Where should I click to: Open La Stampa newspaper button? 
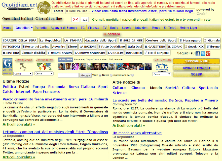point(73,41)
